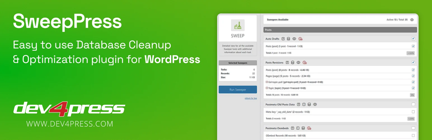Image resolution: width=432 pixels, height=140 pixels.
Task: Click the '1.25%' badge in Postmeta Old Posts Data
Action: click(411, 119)
